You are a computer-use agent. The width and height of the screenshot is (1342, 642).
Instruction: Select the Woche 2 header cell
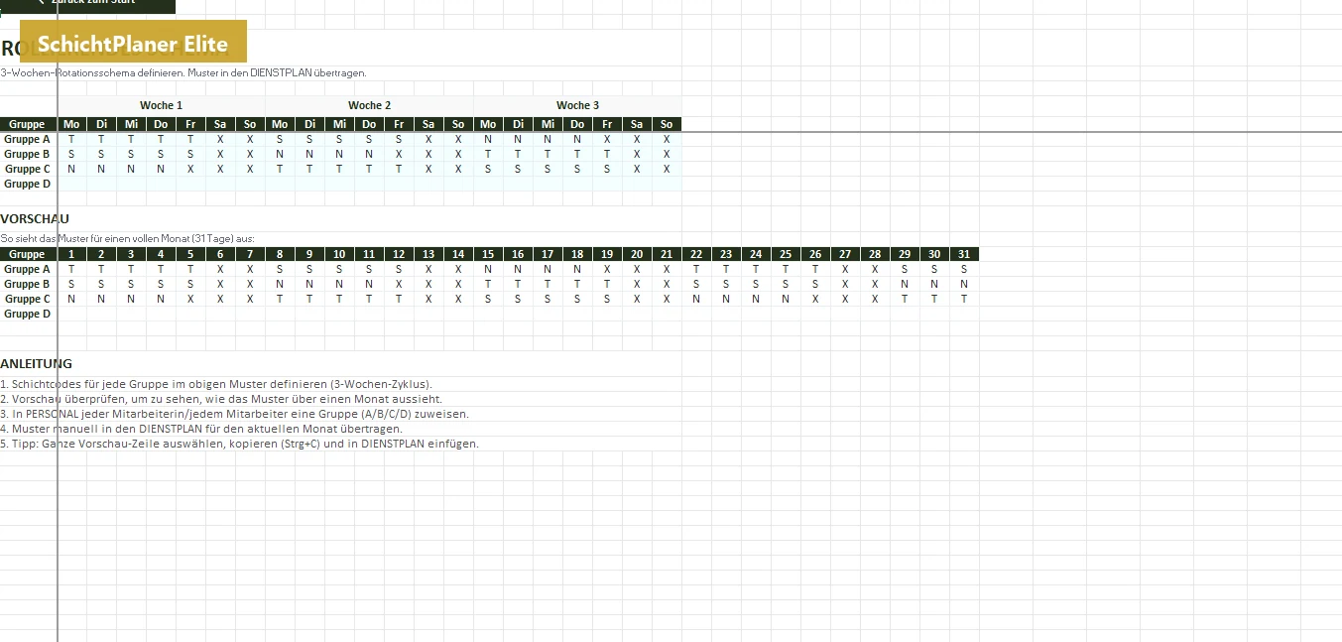pyautogui.click(x=369, y=105)
